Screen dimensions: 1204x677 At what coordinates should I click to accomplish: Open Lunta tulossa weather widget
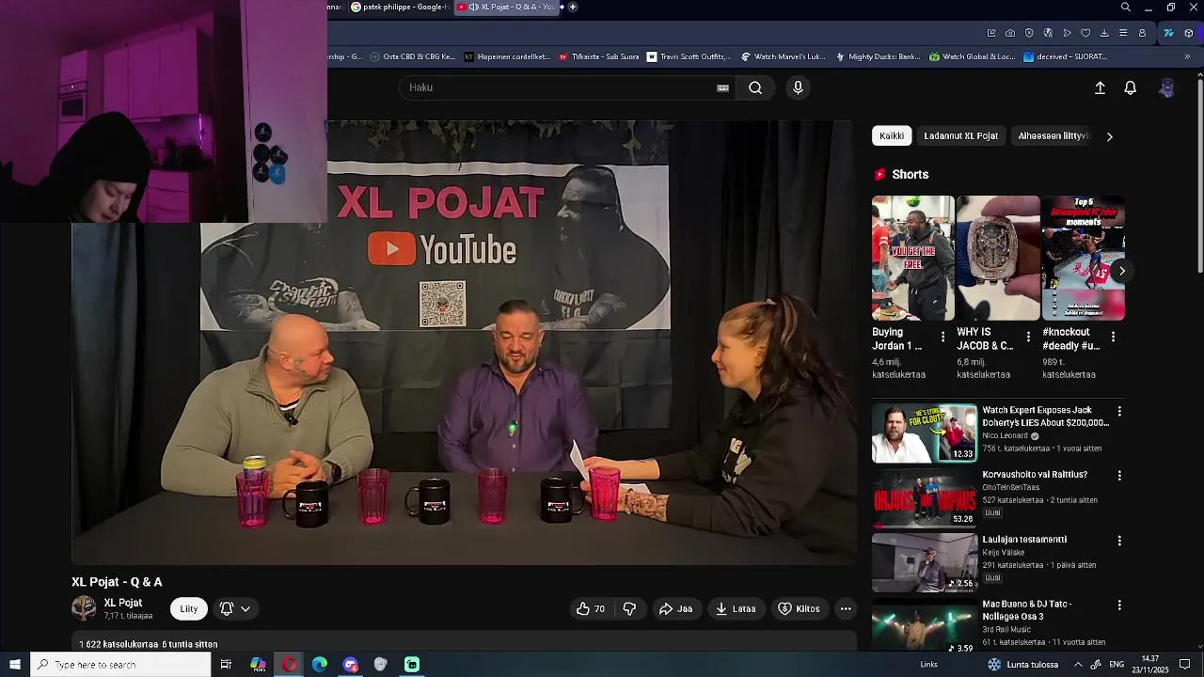tap(1023, 665)
